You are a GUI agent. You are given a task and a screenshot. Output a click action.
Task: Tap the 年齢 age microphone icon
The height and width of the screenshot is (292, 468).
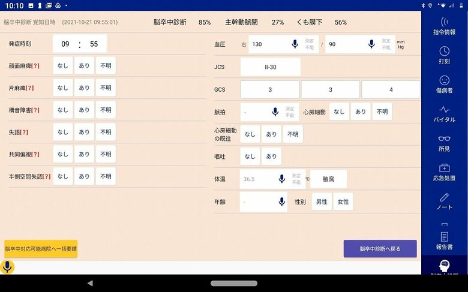(282, 201)
